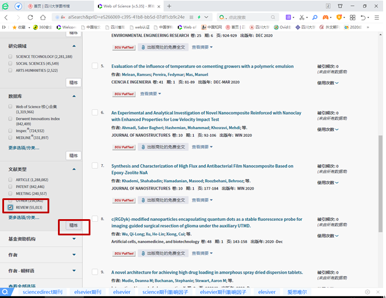Image resolution: width=386 pixels, height=298 pixels.
Task: Click the SCU FullText icon for result 8
Action: click(124, 253)
